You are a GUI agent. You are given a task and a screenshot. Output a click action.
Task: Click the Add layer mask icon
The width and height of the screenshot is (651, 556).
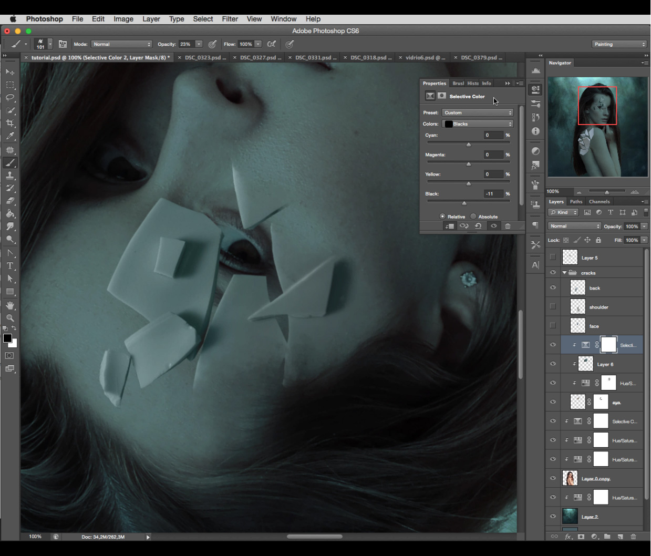click(x=580, y=537)
